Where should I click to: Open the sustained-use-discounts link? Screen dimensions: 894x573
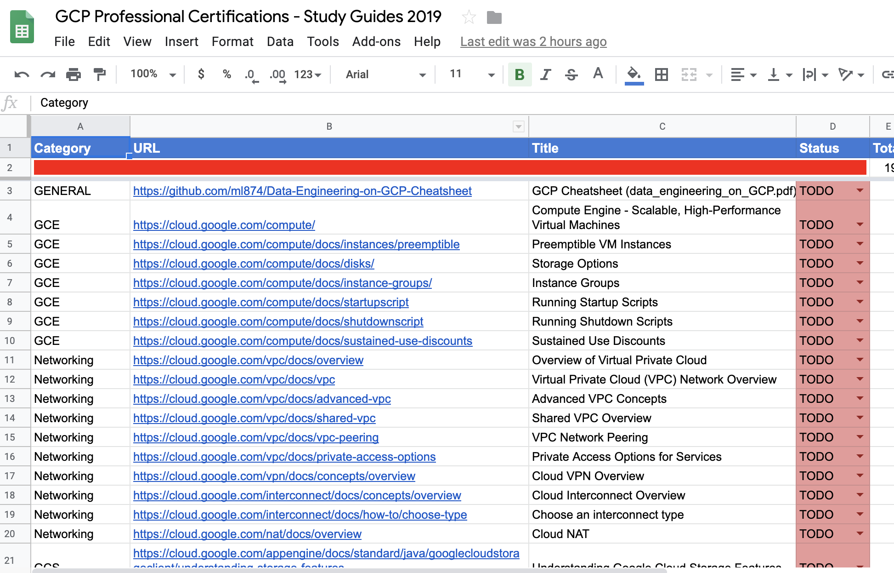[x=303, y=341]
